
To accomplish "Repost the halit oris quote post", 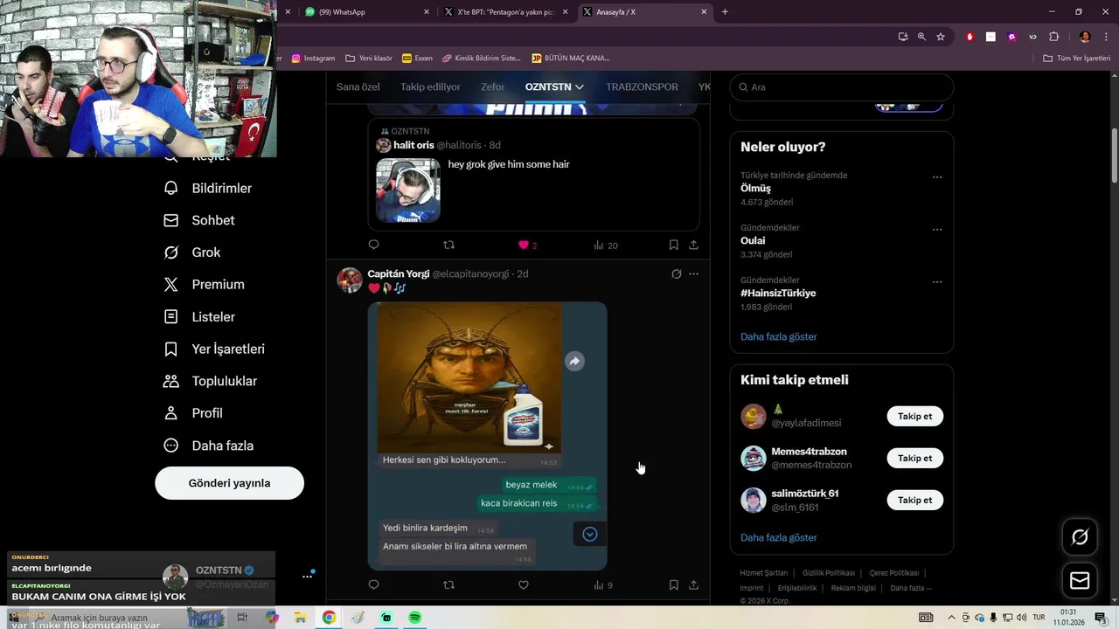I will tap(448, 245).
